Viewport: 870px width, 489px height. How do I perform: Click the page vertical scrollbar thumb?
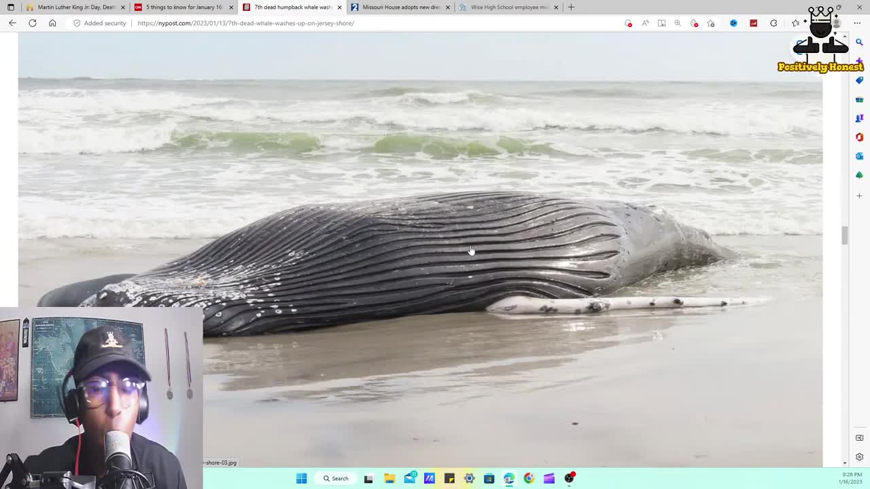point(845,236)
